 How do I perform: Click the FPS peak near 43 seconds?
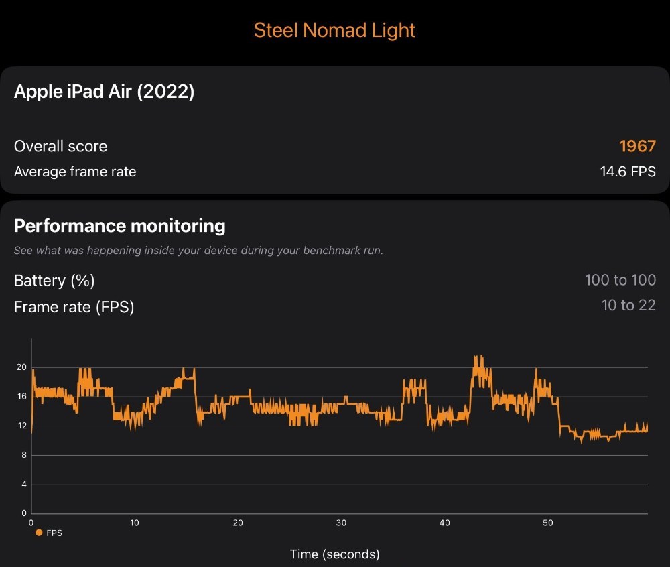[478, 358]
